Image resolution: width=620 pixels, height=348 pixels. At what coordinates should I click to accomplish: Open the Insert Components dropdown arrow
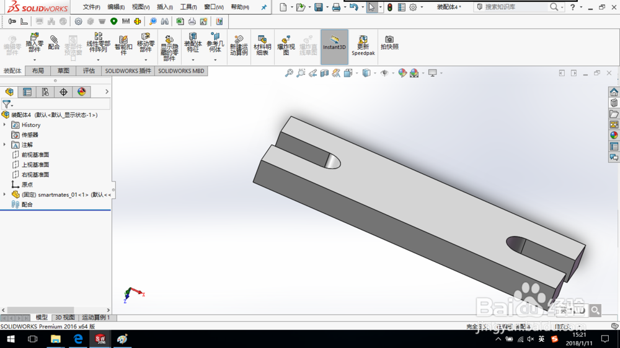pyautogui.click(x=34, y=60)
